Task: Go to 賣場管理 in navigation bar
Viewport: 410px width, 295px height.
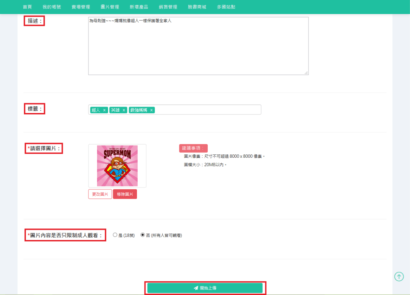Action: (x=81, y=7)
